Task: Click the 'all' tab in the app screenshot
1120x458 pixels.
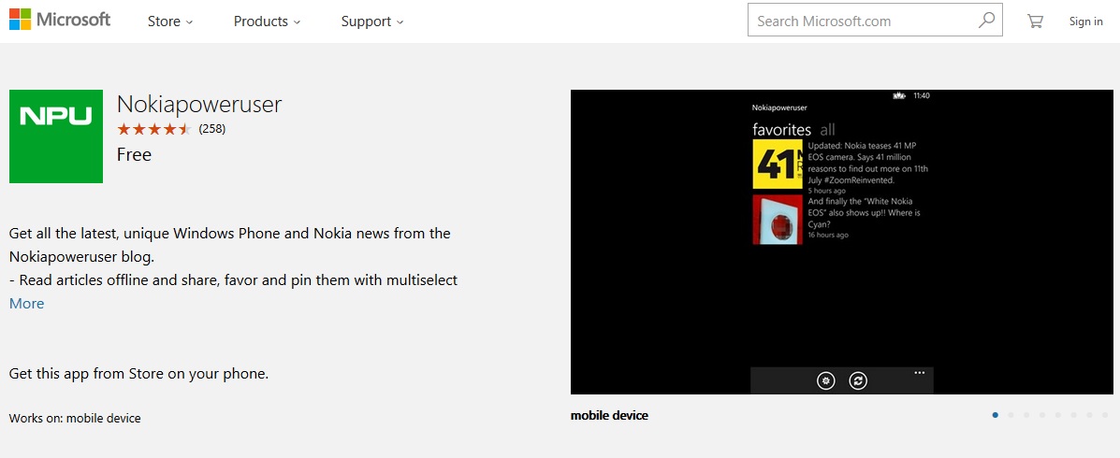Action: (x=828, y=130)
